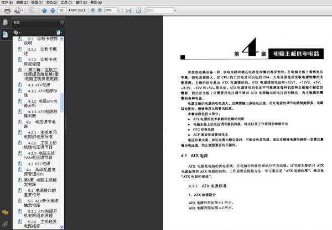The width and height of the screenshot is (332, 230).
Task: Open the Comments panel icon
Action: pos(5,212)
